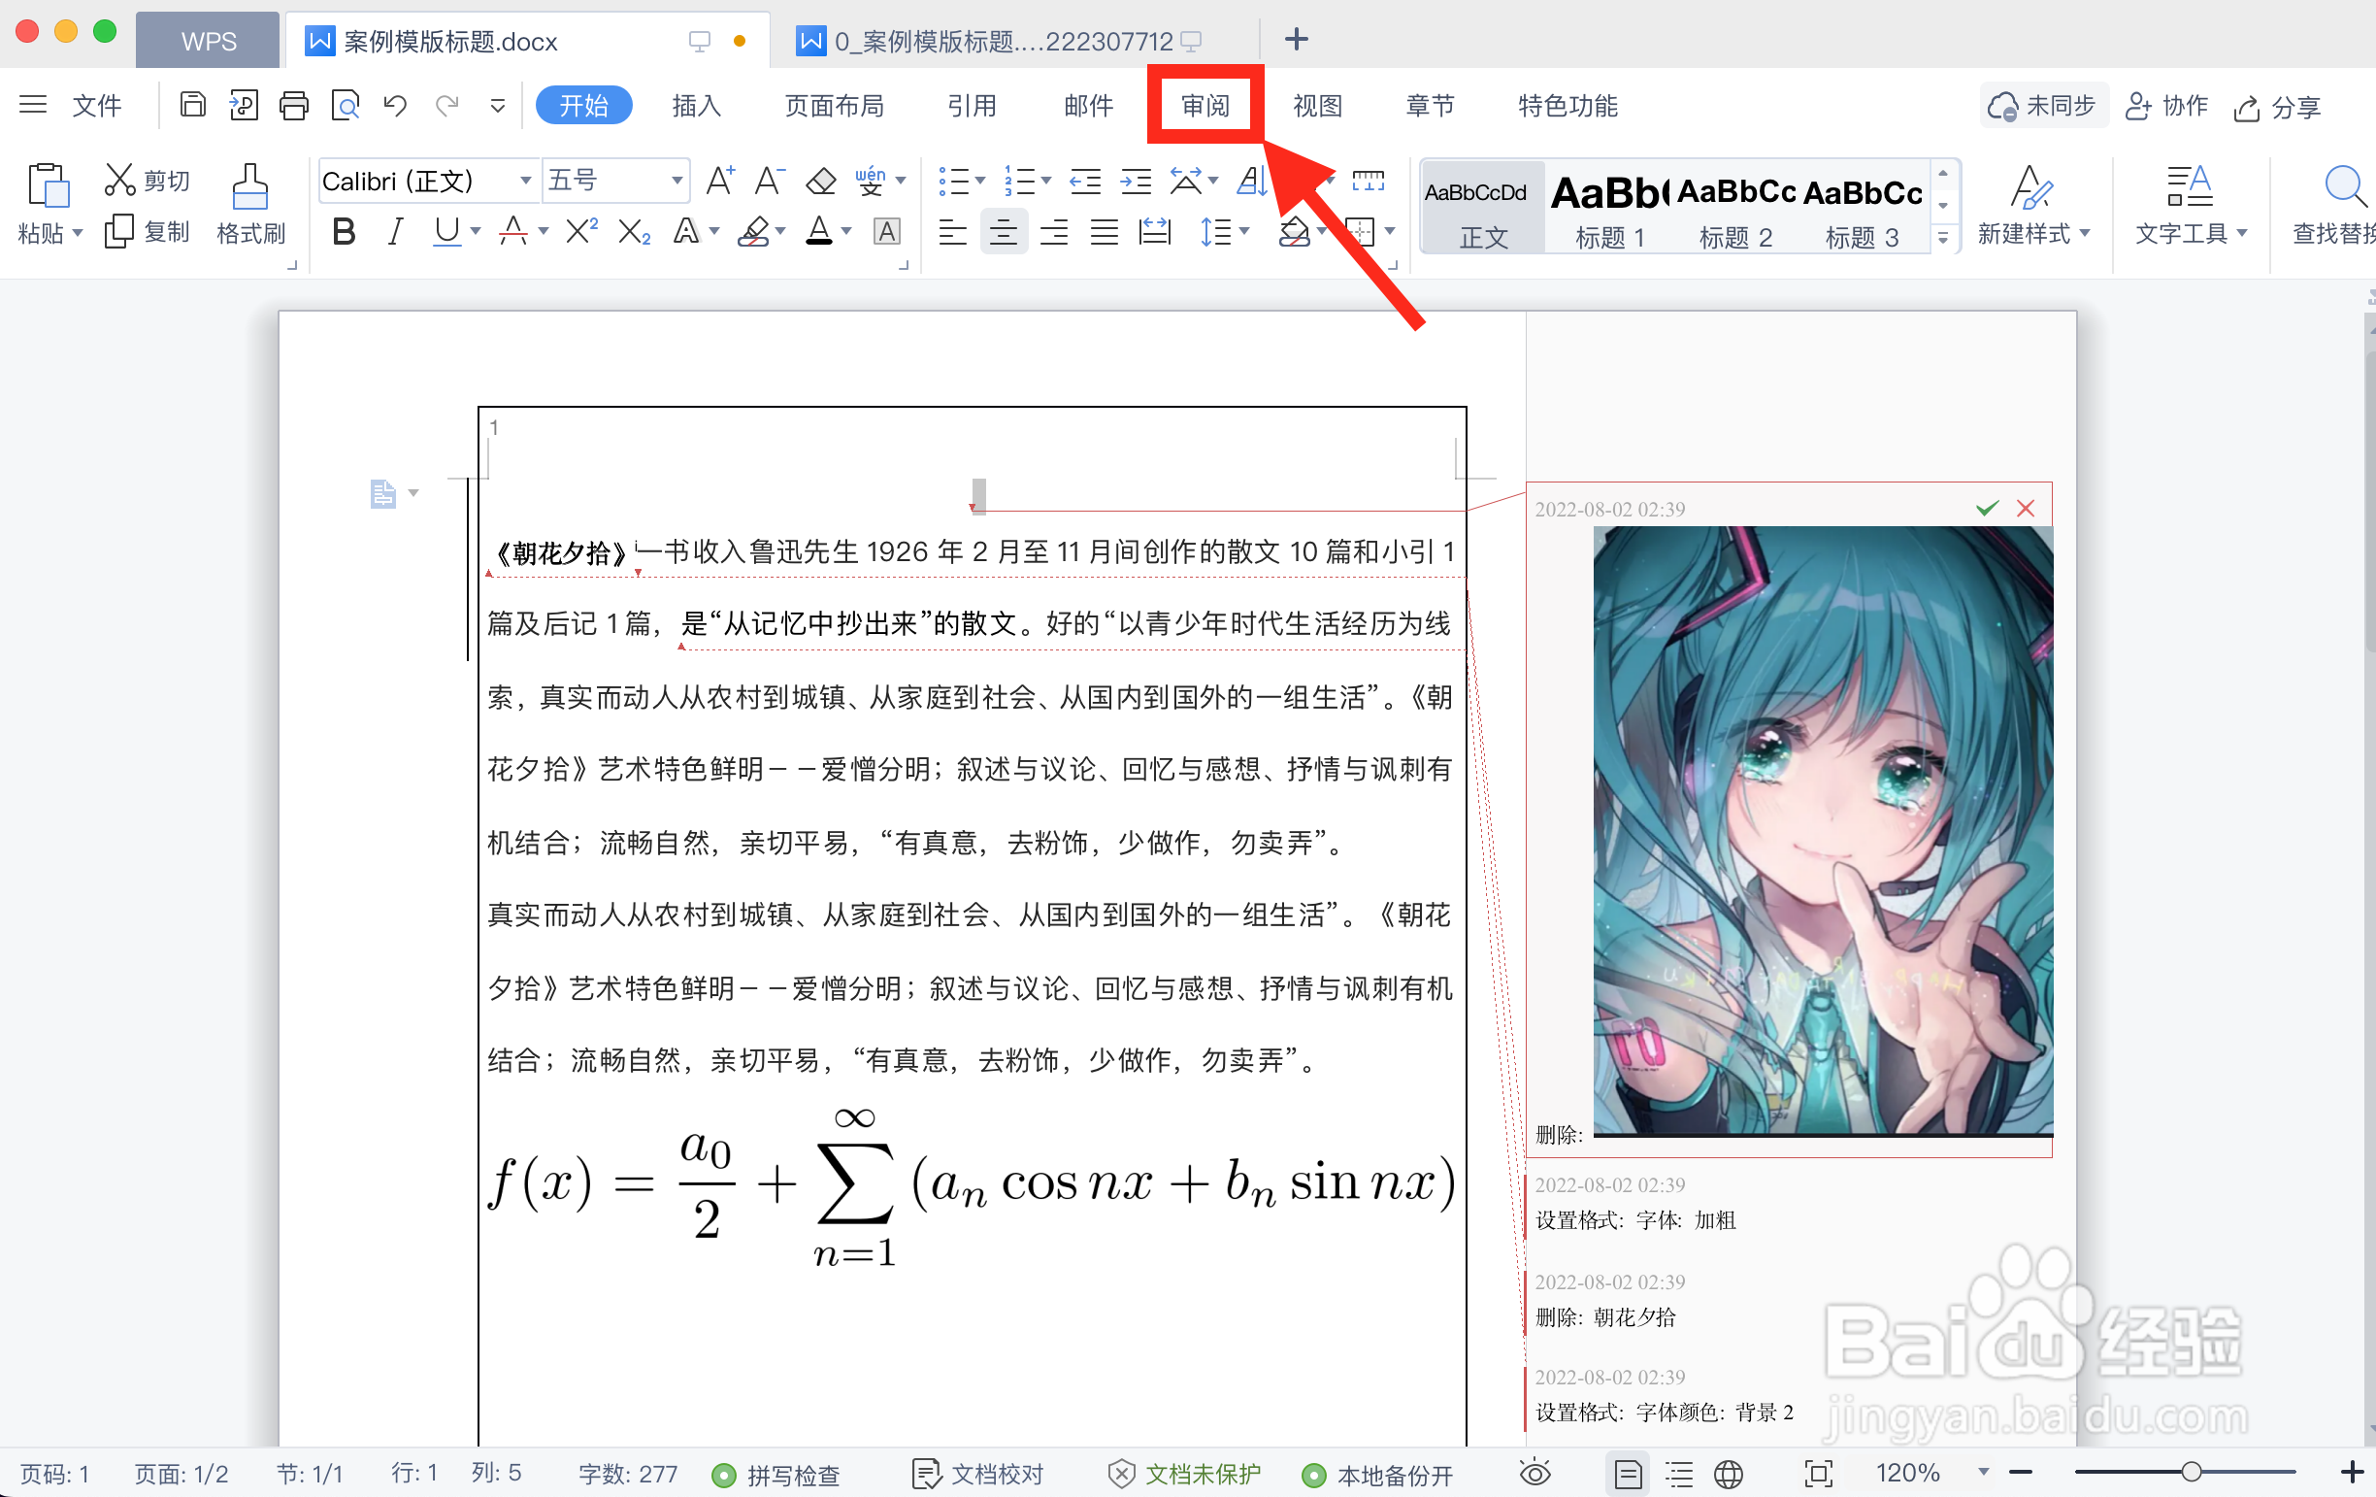Switch to the 审阅 tab
2376x1497 pixels.
(x=1204, y=106)
